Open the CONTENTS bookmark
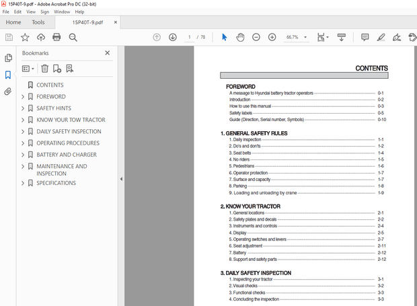 (x=50, y=85)
